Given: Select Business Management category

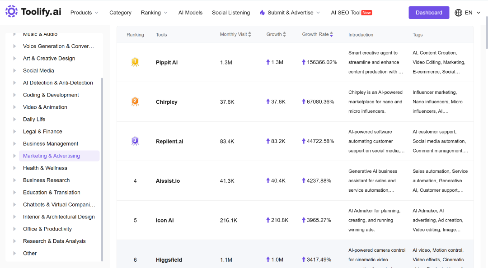Looking at the screenshot, I should (51, 143).
